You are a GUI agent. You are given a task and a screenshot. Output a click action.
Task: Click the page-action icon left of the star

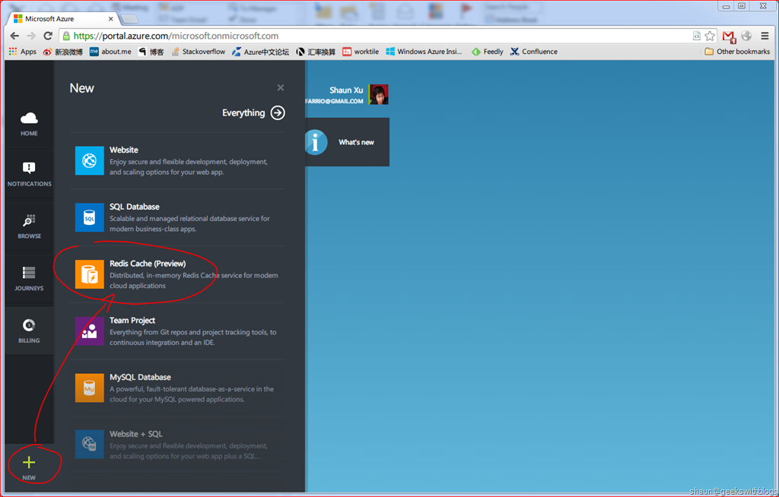(697, 36)
